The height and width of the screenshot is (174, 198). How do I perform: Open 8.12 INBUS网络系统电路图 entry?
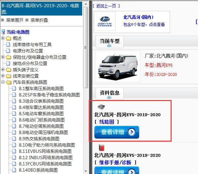(x=46, y=157)
